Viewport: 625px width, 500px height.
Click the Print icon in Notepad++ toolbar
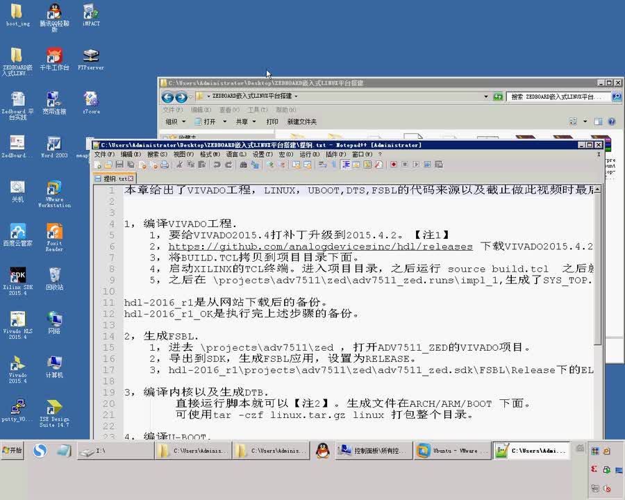point(165,165)
